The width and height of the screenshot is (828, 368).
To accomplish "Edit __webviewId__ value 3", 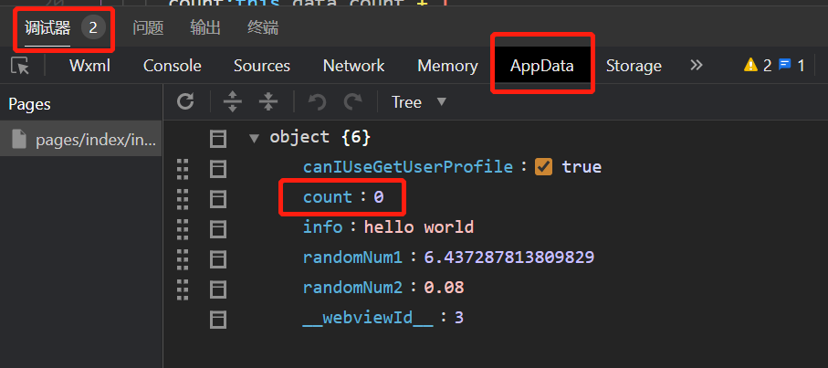I will [458, 317].
